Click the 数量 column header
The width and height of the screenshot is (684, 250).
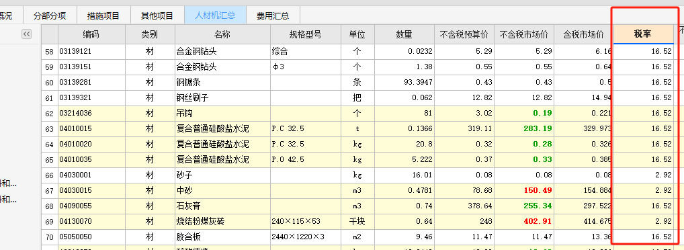pyautogui.click(x=404, y=34)
